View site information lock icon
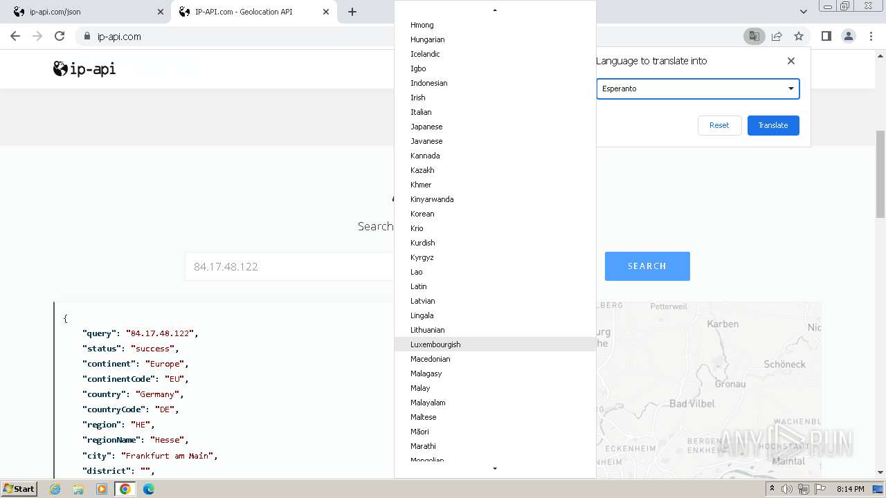Image resolution: width=886 pixels, height=498 pixels. coord(87,37)
